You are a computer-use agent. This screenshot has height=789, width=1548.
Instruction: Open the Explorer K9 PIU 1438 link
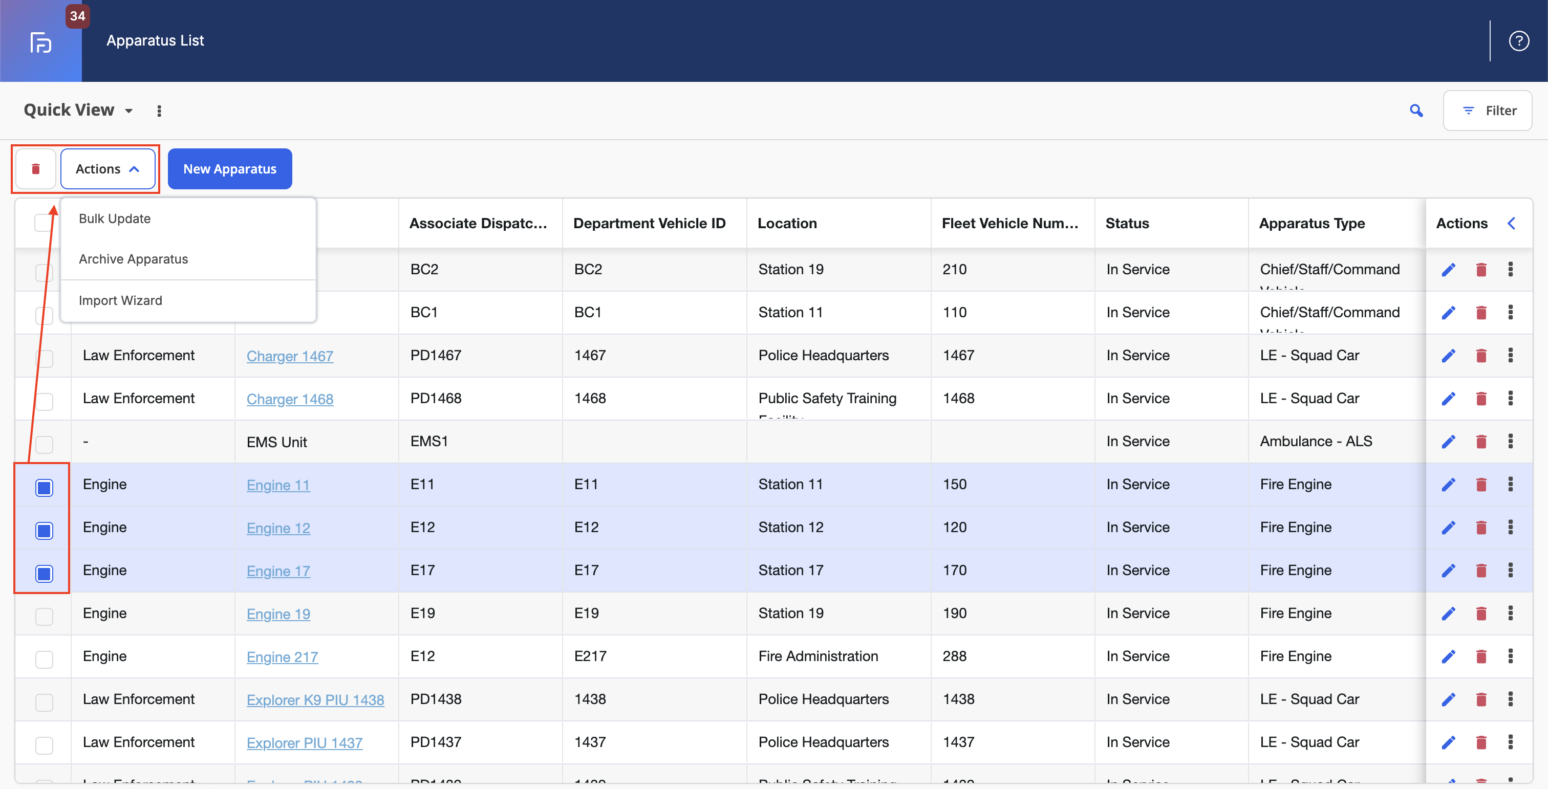coord(315,700)
